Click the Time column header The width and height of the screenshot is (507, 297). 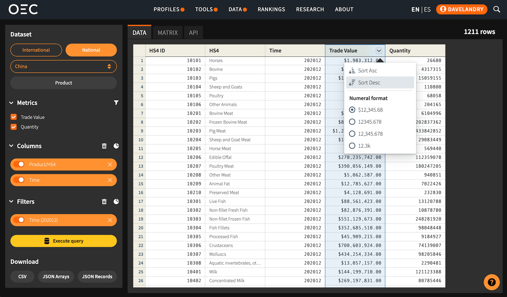pos(295,51)
